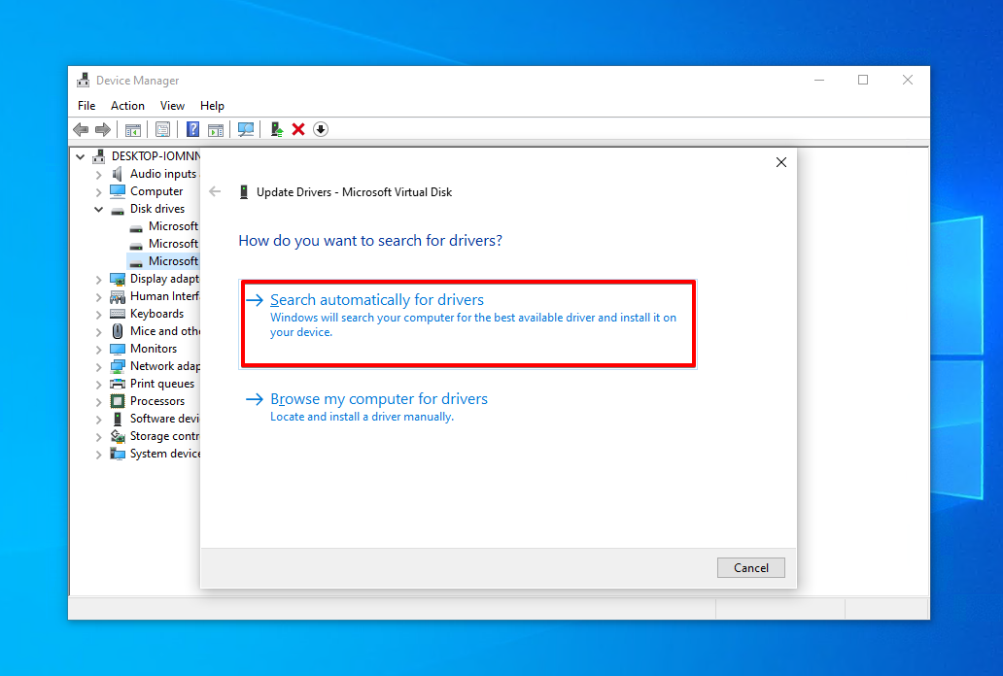Click the Update device driver toolbar icon
The height and width of the screenshot is (676, 1003).
point(276,130)
